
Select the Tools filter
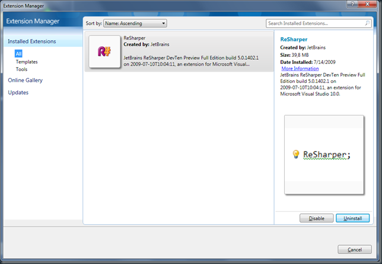22,69
